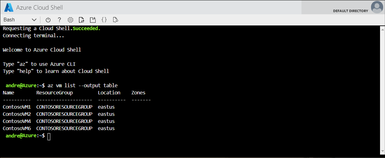
Task: Click the green Succeeded. text
Action: (x=87, y=28)
